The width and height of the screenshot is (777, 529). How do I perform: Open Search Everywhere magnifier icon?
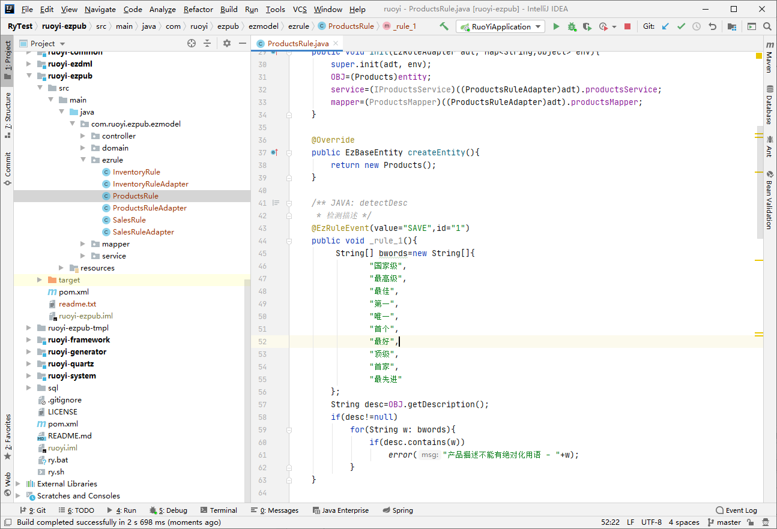[767, 26]
